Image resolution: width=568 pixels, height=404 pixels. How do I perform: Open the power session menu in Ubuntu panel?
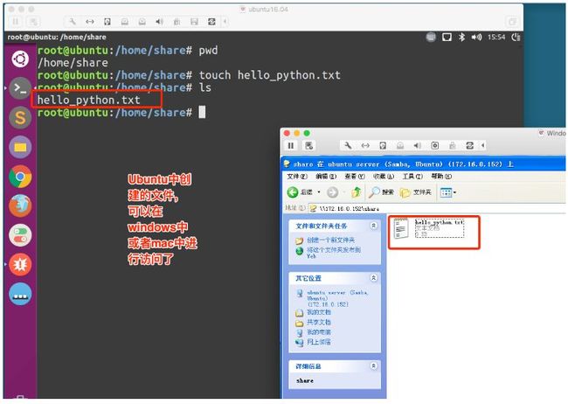coord(516,37)
